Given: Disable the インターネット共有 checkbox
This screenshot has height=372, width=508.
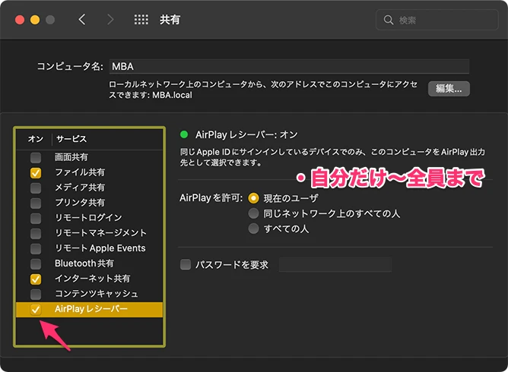Looking at the screenshot, I should click(36, 279).
